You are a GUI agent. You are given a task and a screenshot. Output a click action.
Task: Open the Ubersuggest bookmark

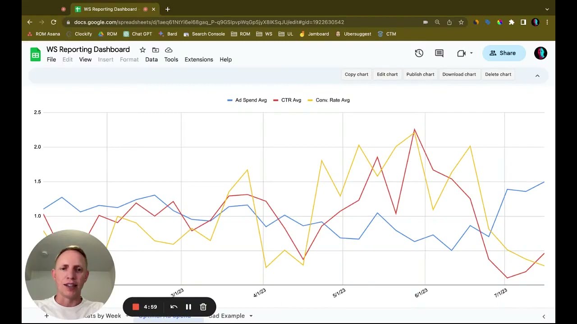pyautogui.click(x=353, y=34)
